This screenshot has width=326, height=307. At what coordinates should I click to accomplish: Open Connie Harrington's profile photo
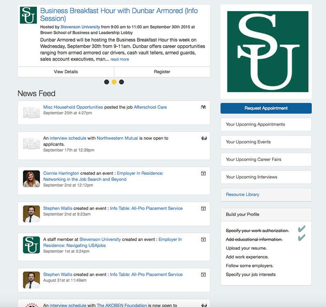(31, 179)
